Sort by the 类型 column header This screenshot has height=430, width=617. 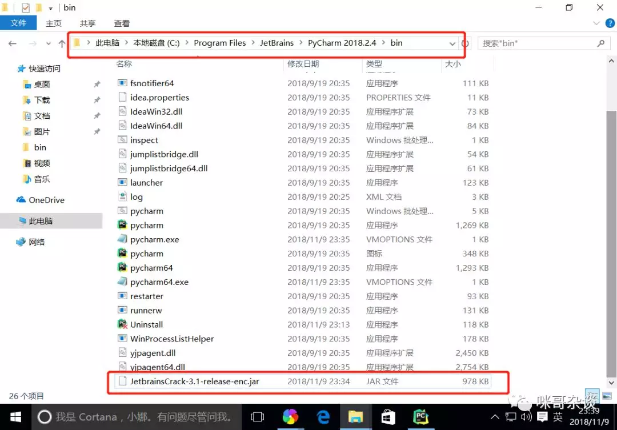[x=374, y=64]
